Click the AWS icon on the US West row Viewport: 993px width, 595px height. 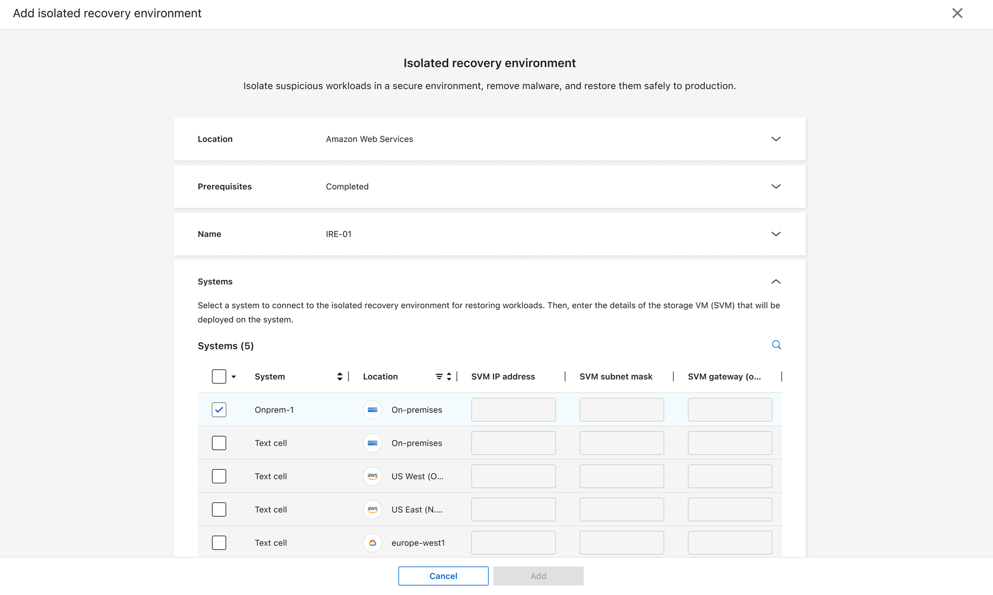pos(372,476)
